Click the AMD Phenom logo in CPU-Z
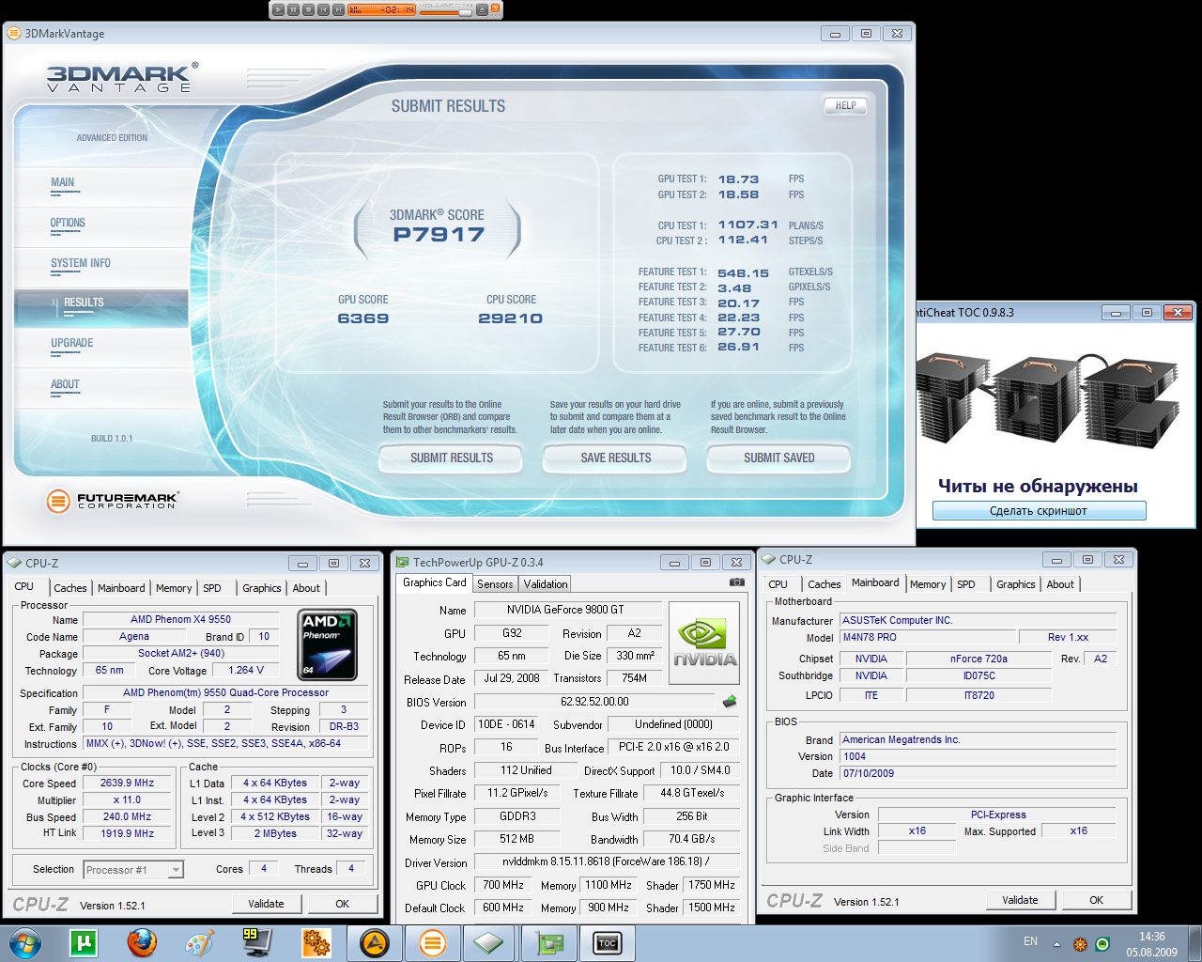This screenshot has height=962, width=1202. tap(327, 644)
